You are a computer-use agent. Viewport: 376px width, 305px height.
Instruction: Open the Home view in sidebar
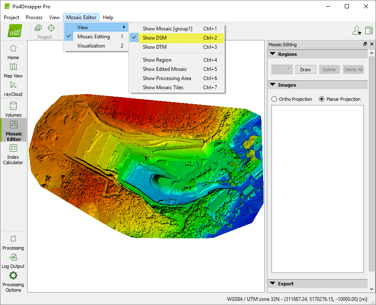pos(13,52)
